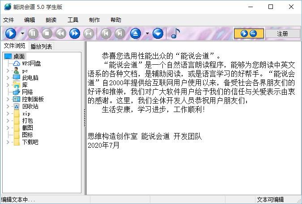Screen dimensions: 302x204
Task: Select the 截图 folder
Action: (27, 128)
